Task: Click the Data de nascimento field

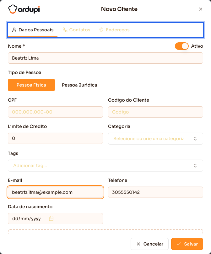Action: pos(55,219)
